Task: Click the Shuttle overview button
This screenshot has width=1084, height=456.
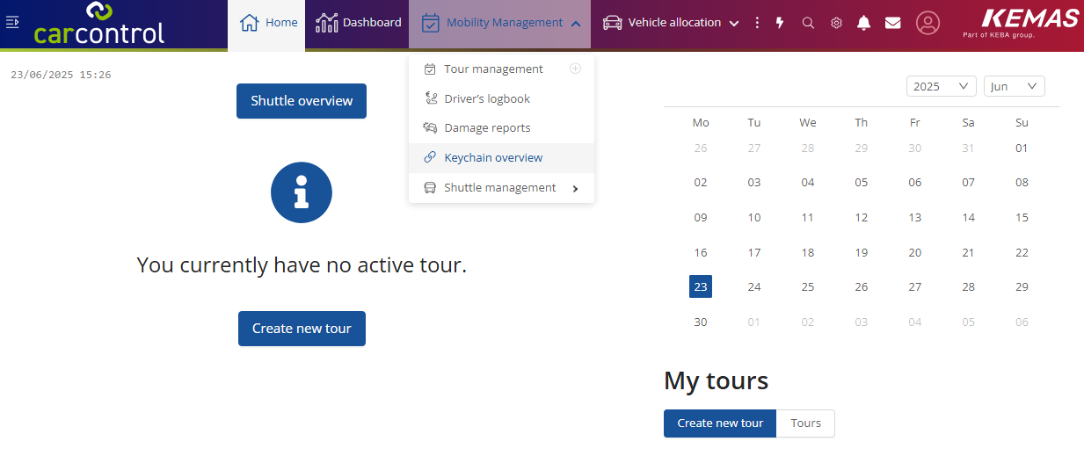Action: [x=302, y=101]
